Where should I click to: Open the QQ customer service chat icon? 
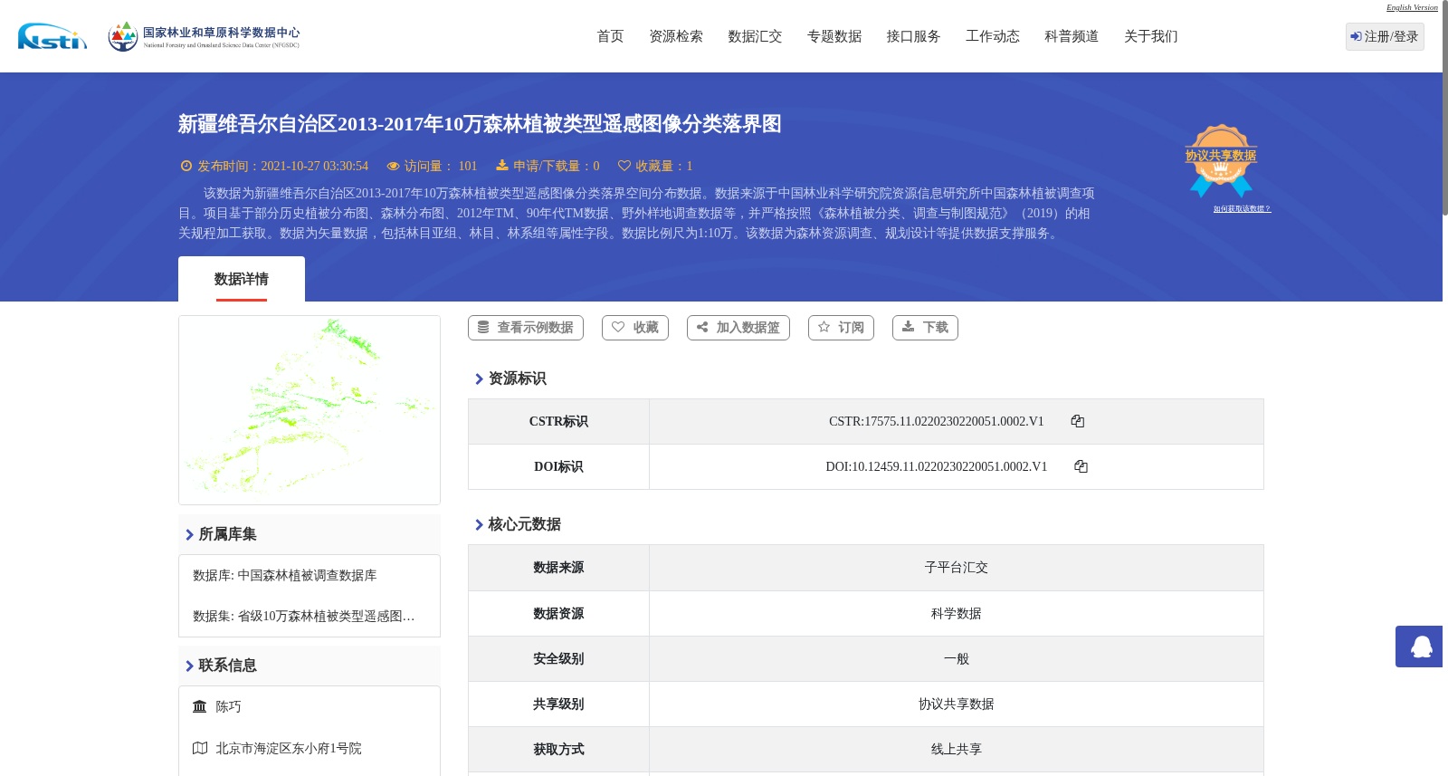click(x=1421, y=647)
